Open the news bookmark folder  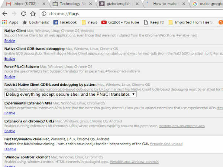[x=89, y=22]
